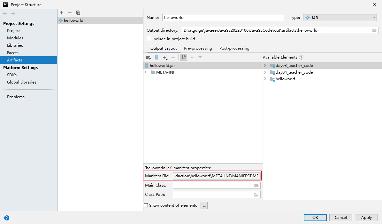
Task: Click the remove artifact minus icon
Action: (70, 13)
